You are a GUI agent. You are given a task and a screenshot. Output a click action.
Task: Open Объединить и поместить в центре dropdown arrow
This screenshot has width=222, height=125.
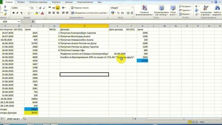click(108, 13)
